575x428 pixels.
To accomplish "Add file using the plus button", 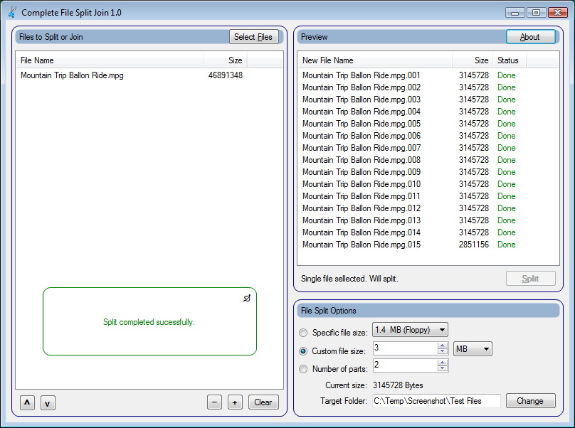I will pos(235,402).
